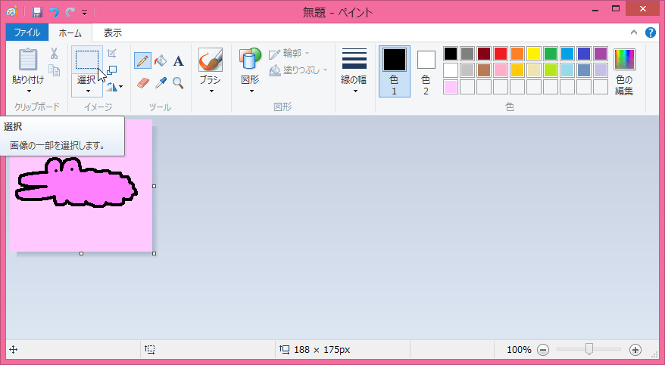The width and height of the screenshot is (665, 365).
Task: Choose the yellow color swatch
Action: tap(534, 54)
